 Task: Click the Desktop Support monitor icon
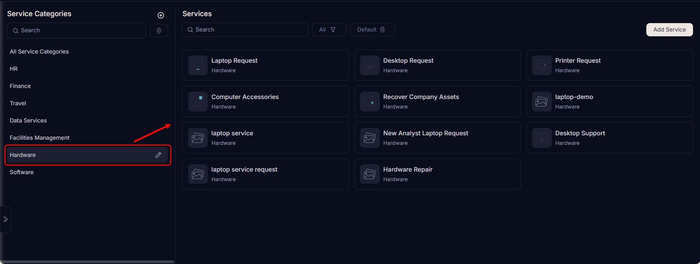point(542,138)
